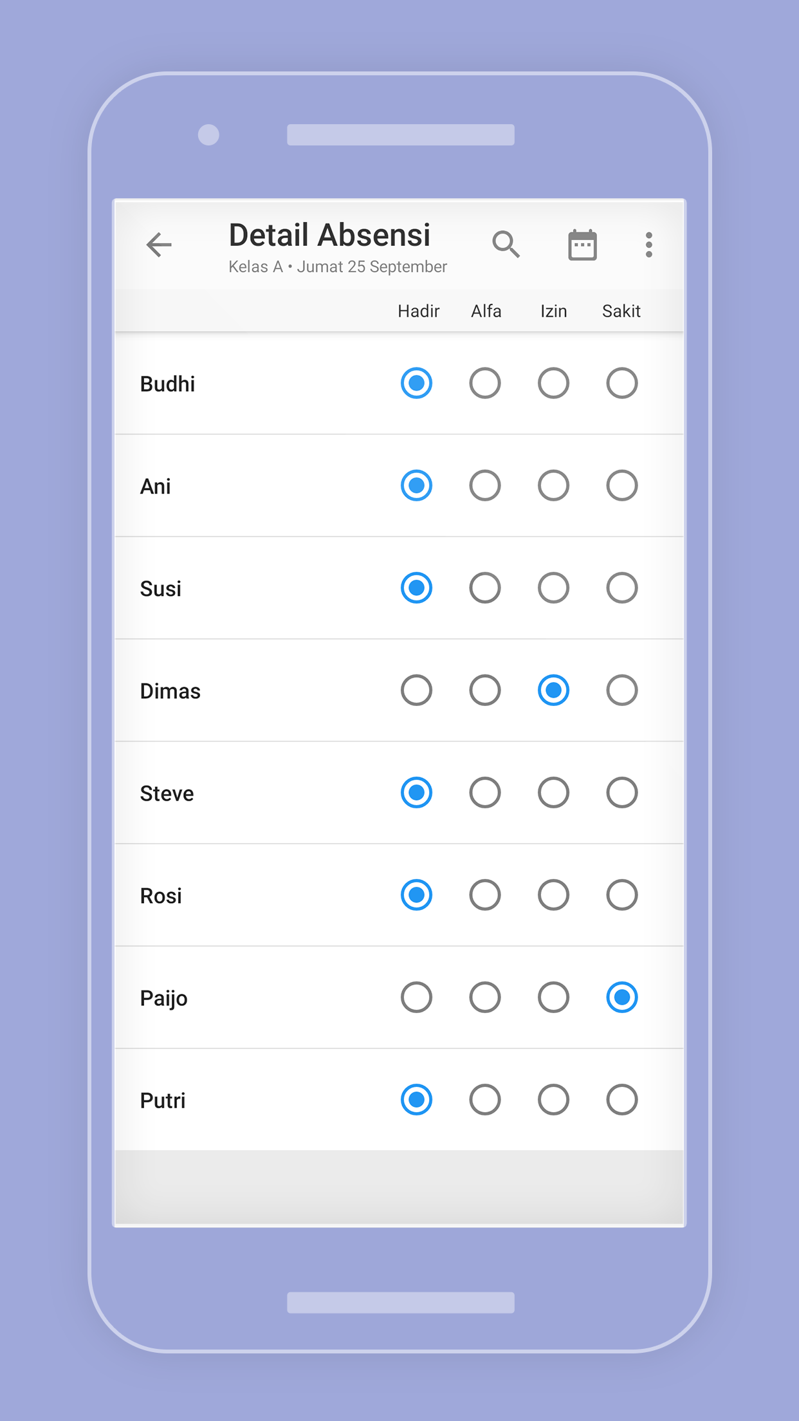Viewport: 799px width, 1421px height.
Task: Set Rosi to Izin
Action: (553, 895)
